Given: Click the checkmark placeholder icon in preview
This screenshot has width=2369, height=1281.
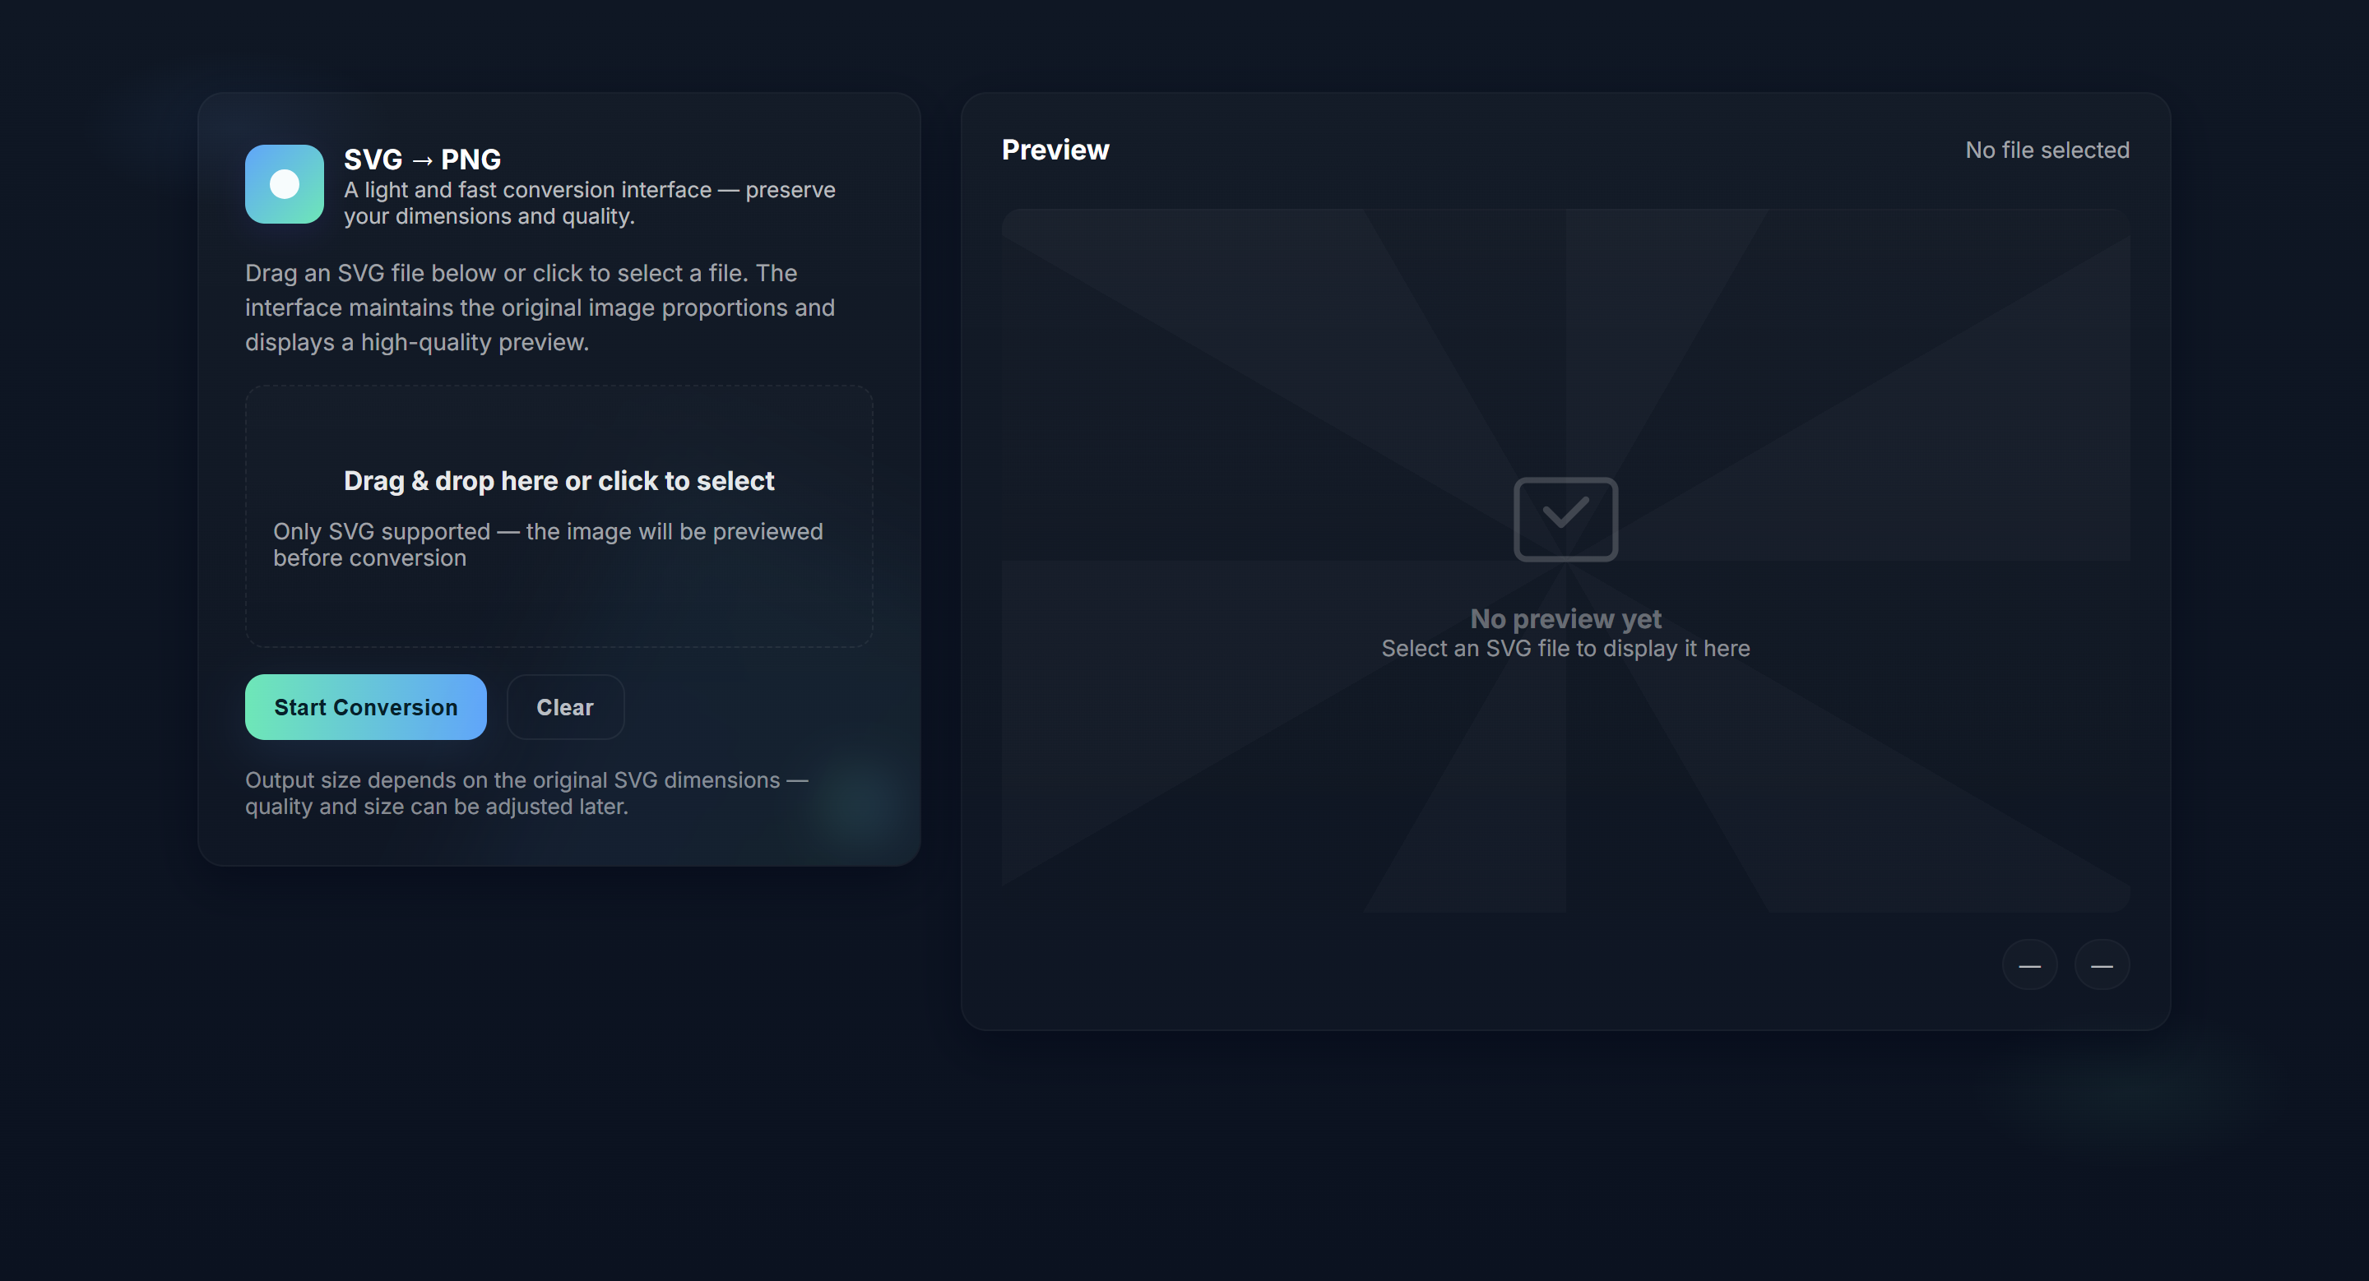Looking at the screenshot, I should coord(1565,518).
